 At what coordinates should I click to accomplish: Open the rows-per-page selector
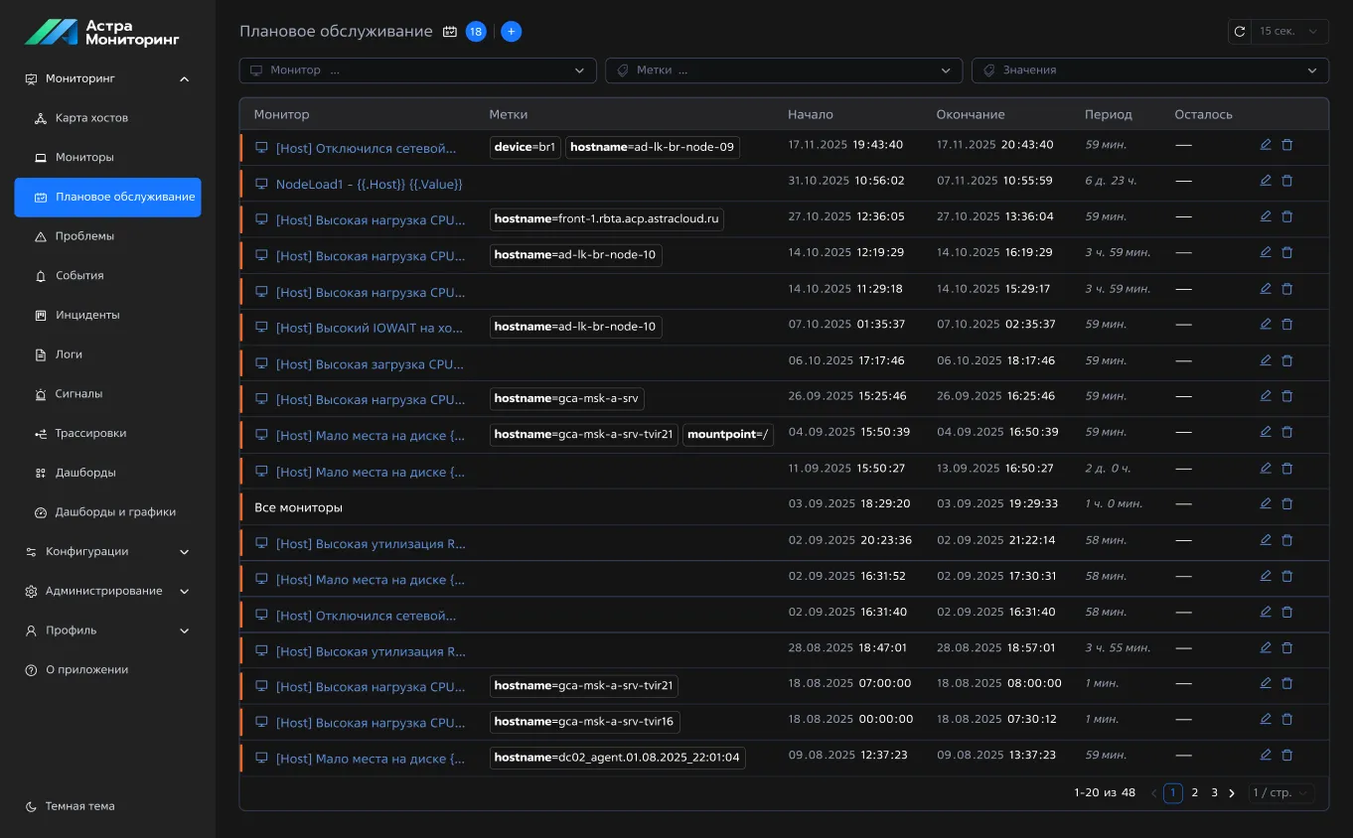click(1282, 793)
